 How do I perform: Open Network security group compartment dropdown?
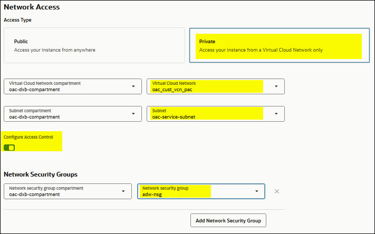point(69,191)
